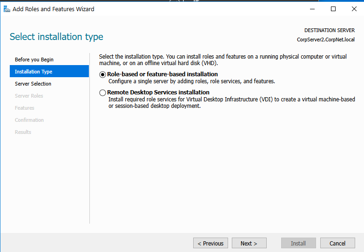
Task: Click the Server Roles step in sidebar
Action: click(x=29, y=96)
